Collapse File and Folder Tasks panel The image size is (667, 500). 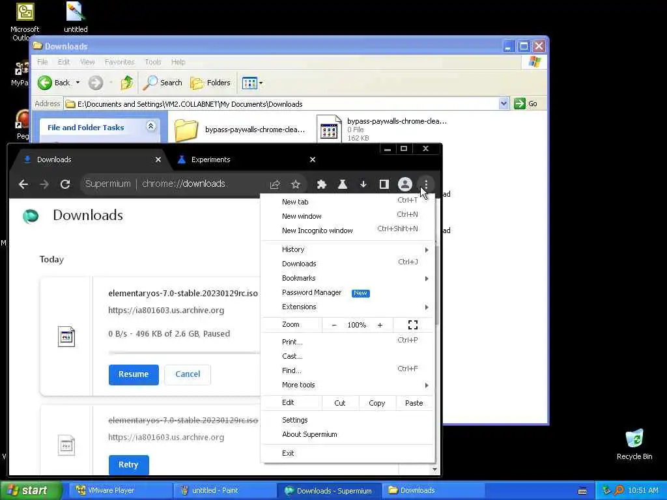(150, 126)
